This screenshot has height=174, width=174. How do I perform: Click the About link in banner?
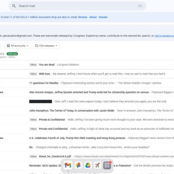click(x=93, y=17)
